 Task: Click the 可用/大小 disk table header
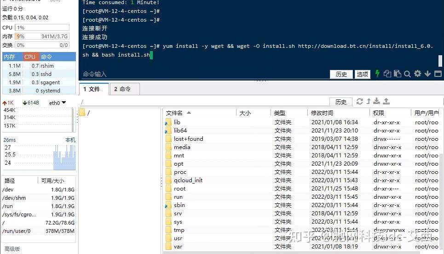[57, 181]
